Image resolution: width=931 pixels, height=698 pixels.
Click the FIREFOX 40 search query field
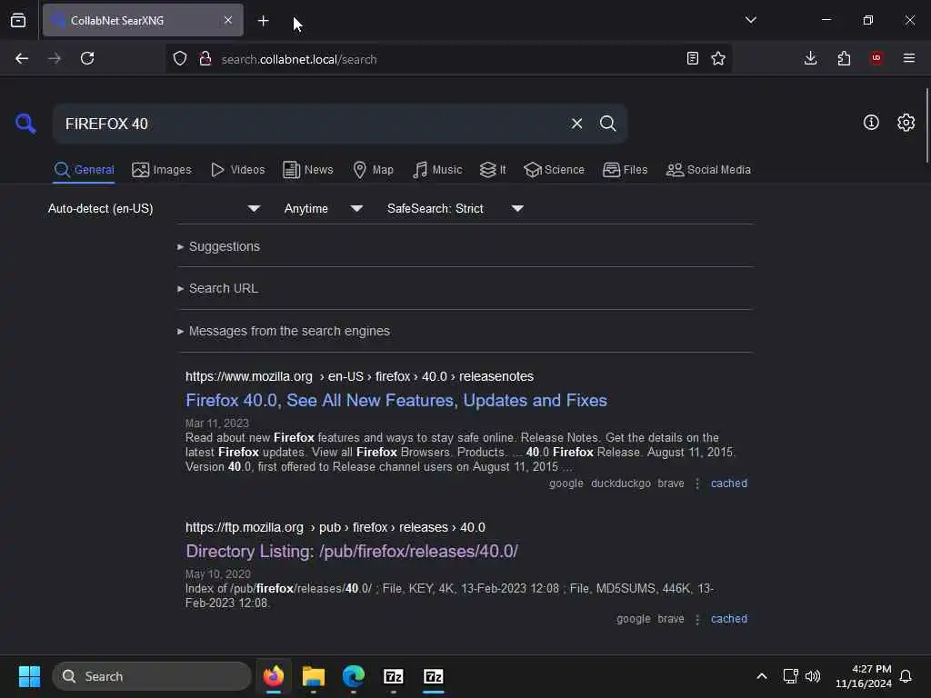[x=312, y=124]
